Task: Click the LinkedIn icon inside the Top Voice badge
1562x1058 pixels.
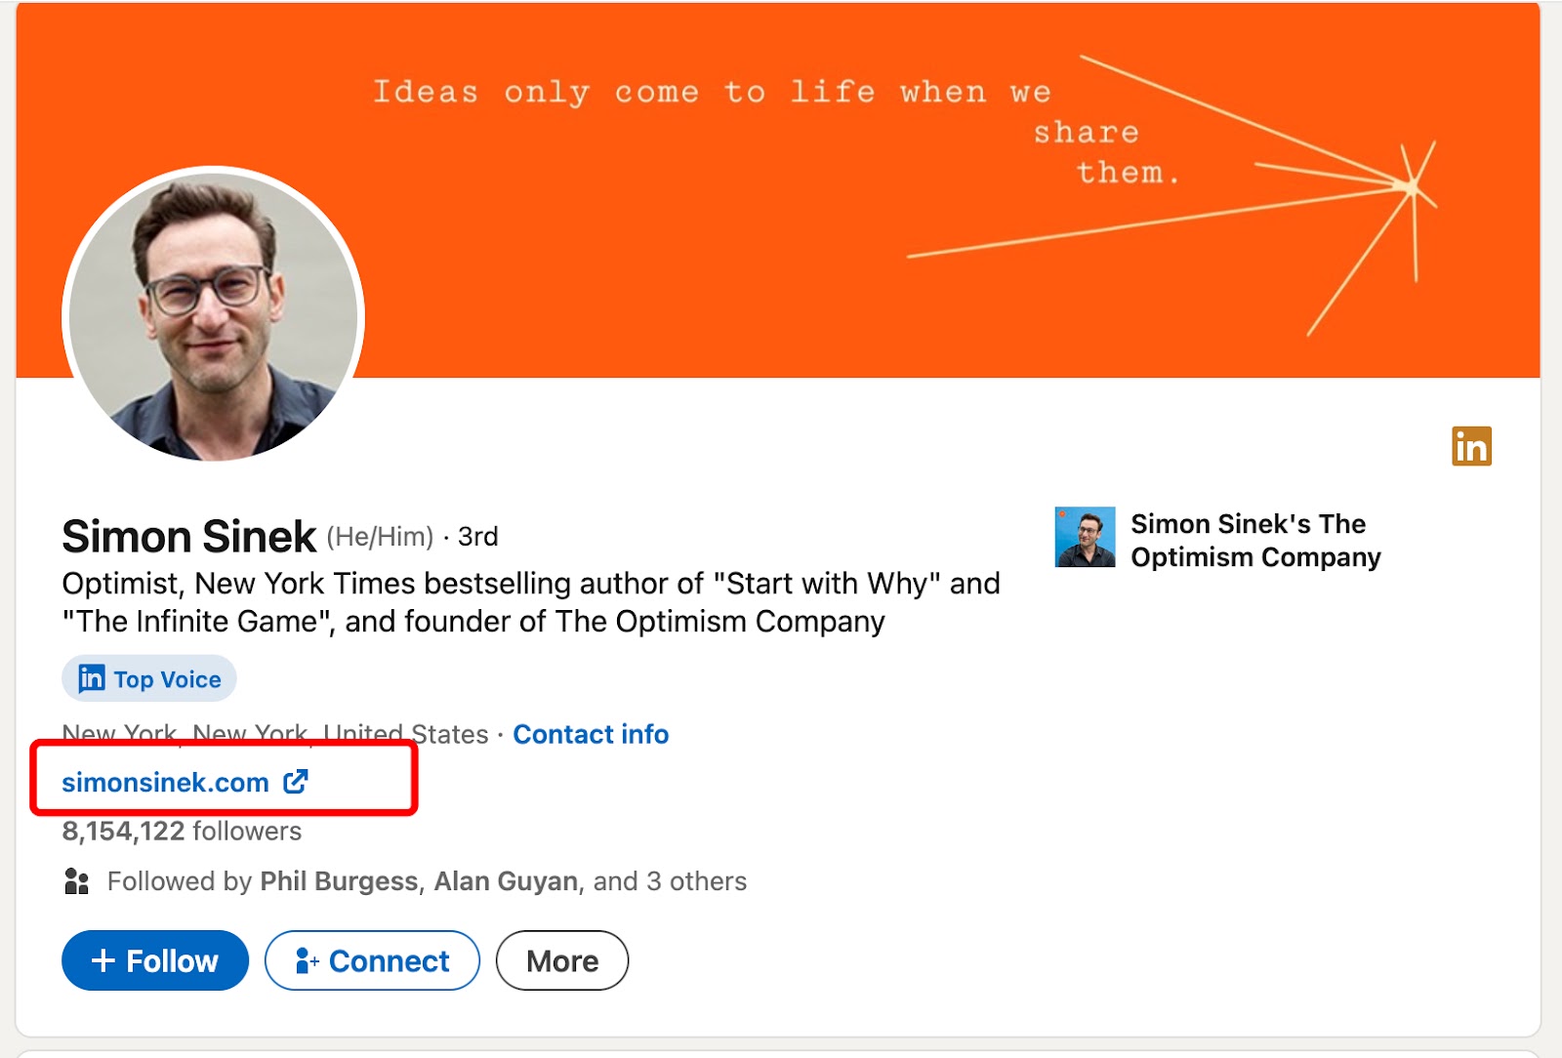Action: click(x=90, y=678)
